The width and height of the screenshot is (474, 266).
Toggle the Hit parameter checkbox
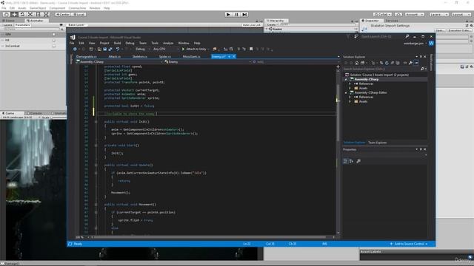pos(54,40)
